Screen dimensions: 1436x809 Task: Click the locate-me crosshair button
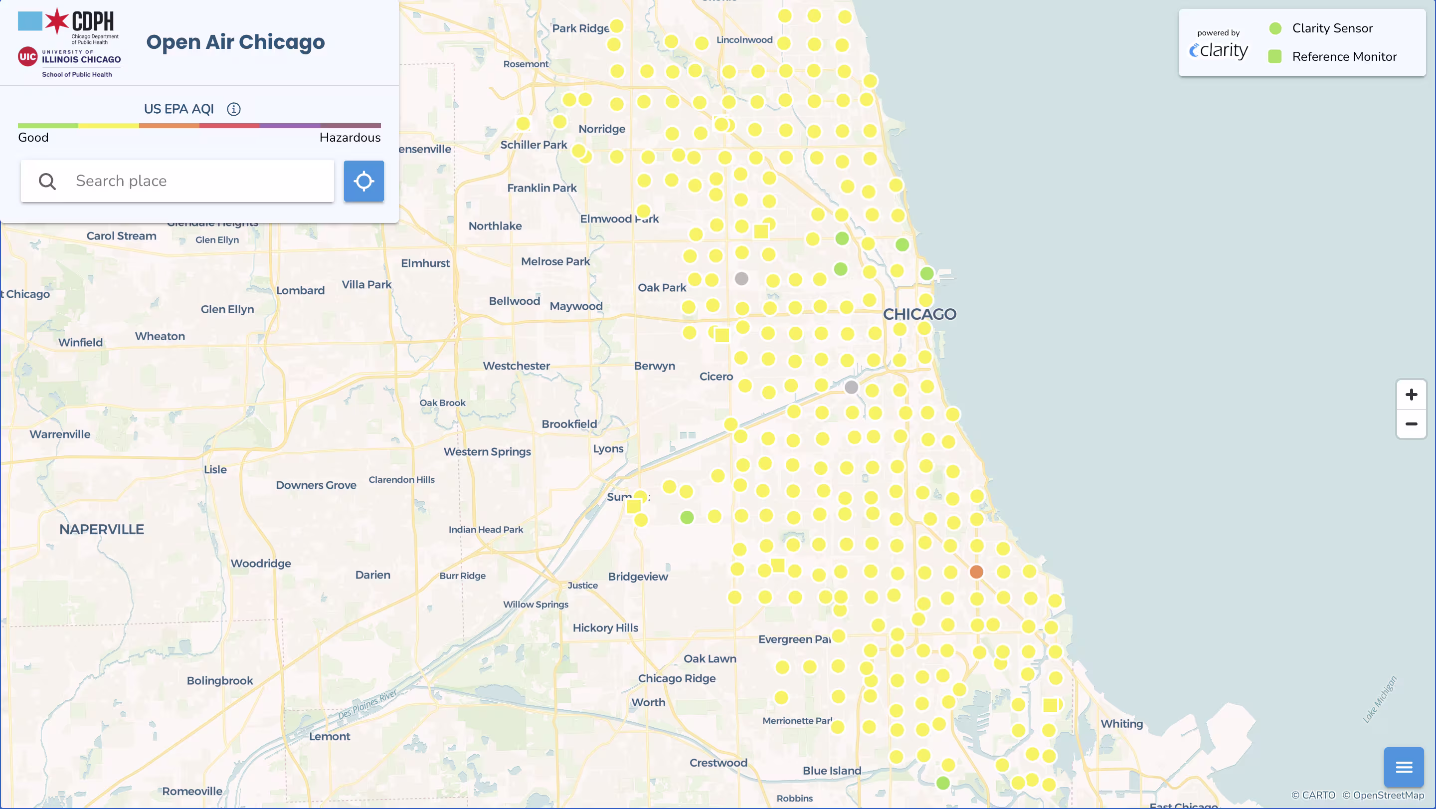(x=363, y=181)
